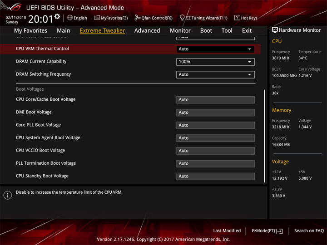The image size is (327, 245).
Task: Select the Extreme Tweaker tab
Action: click(x=102, y=31)
